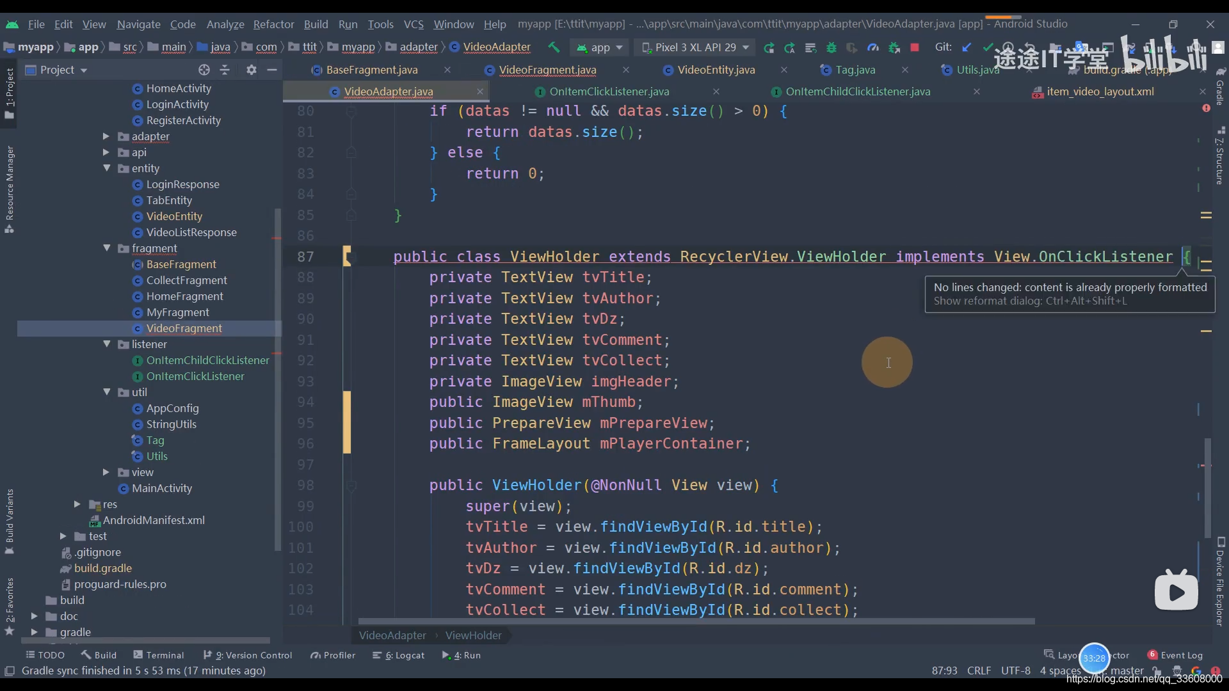Open the Analyze menu
The height and width of the screenshot is (691, 1229).
coord(225,24)
